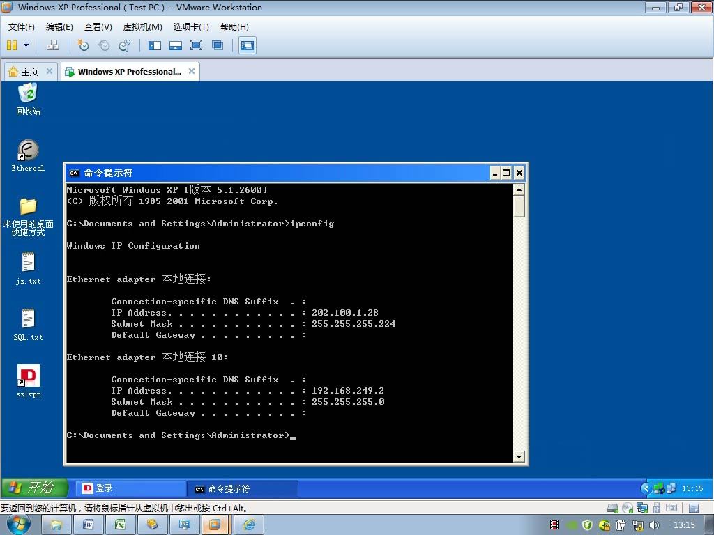Open Internet Explorer on host taskbar
The height and width of the screenshot is (535, 714).
(x=248, y=525)
